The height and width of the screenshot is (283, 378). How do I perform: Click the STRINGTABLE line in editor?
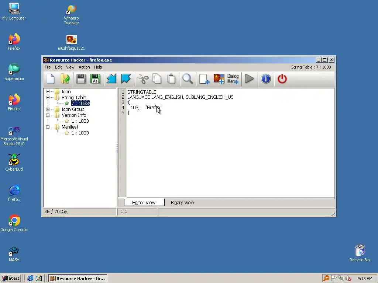pos(142,92)
